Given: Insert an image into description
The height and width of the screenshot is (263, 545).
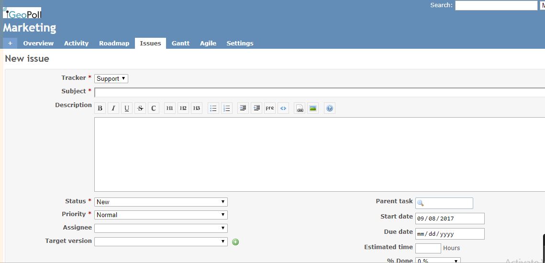Looking at the screenshot, I should pos(313,108).
